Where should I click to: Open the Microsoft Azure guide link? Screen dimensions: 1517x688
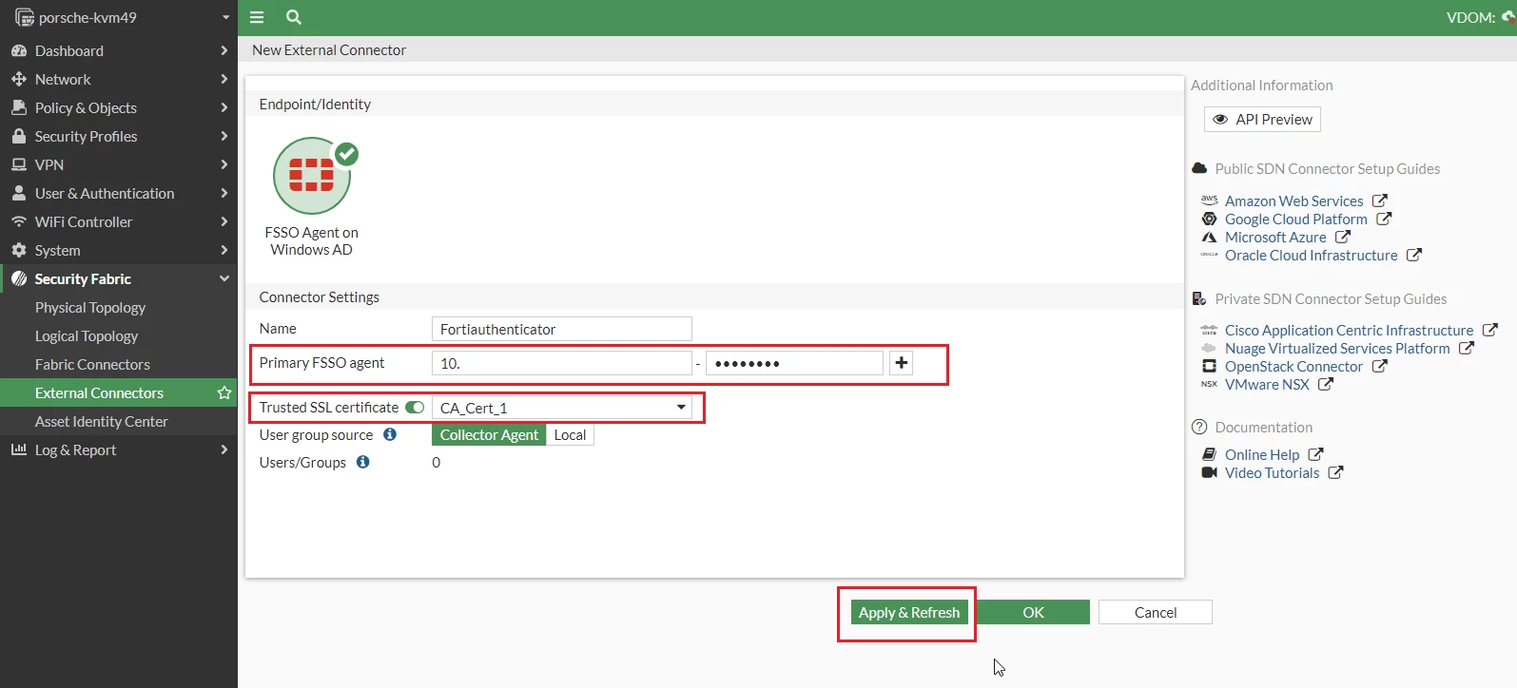pyautogui.click(x=1275, y=237)
